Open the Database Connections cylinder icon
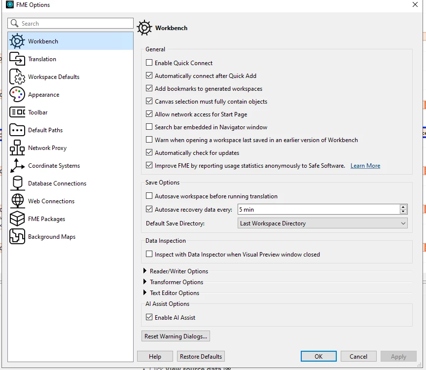 [17, 183]
